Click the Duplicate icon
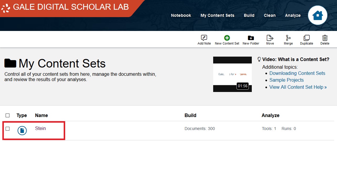This screenshot has height=176, width=337. tap(307, 38)
